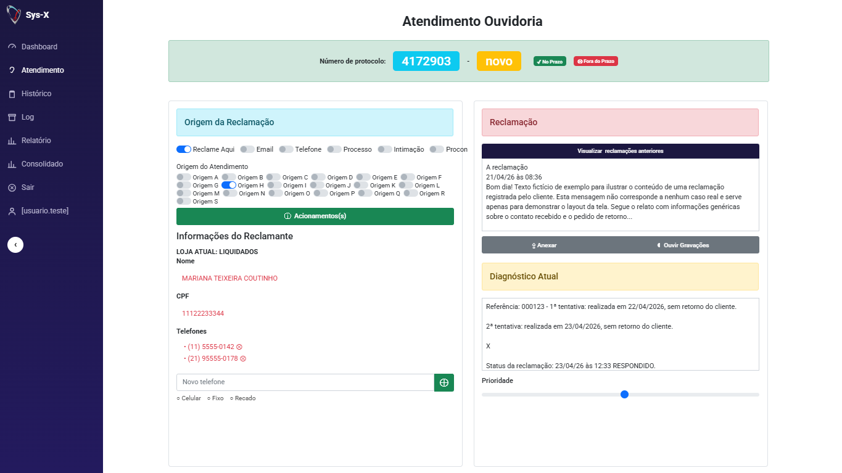Click the red Fora do Prazo badge
Image resolution: width=842 pixels, height=473 pixels.
[x=596, y=61]
